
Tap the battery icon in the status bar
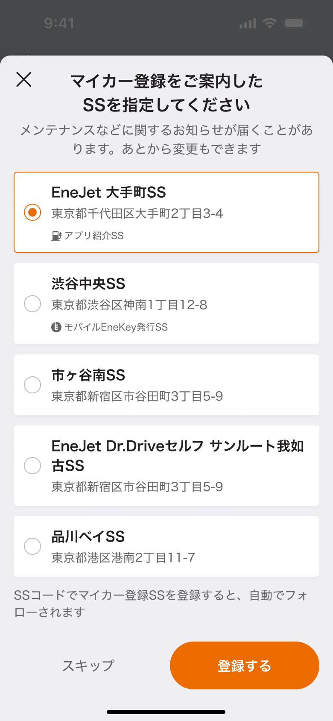tap(295, 23)
